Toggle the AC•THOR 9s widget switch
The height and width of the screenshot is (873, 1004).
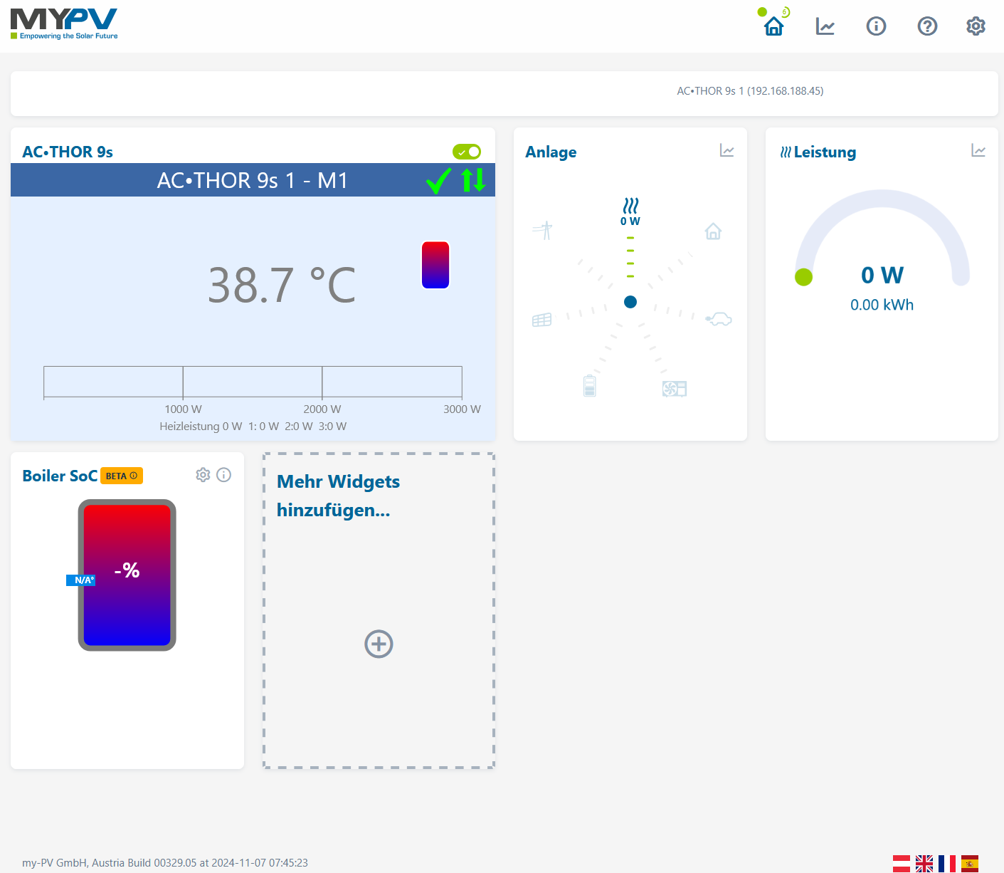tap(467, 152)
